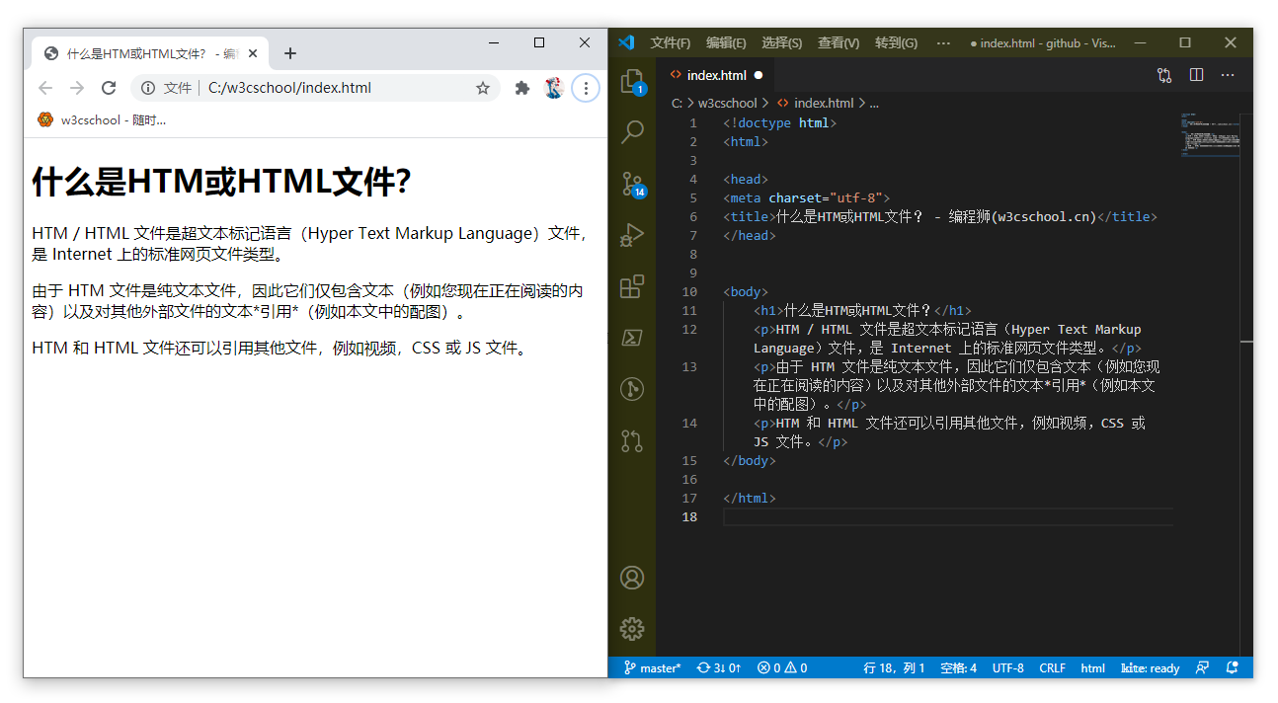1278x703 pixels.
Task: Click the Split Editor icon
Action: 1196,75
